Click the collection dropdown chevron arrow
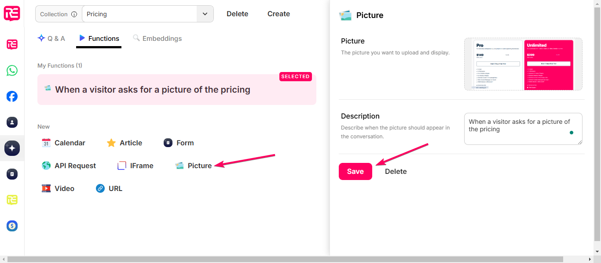601x263 pixels. pyautogui.click(x=205, y=14)
